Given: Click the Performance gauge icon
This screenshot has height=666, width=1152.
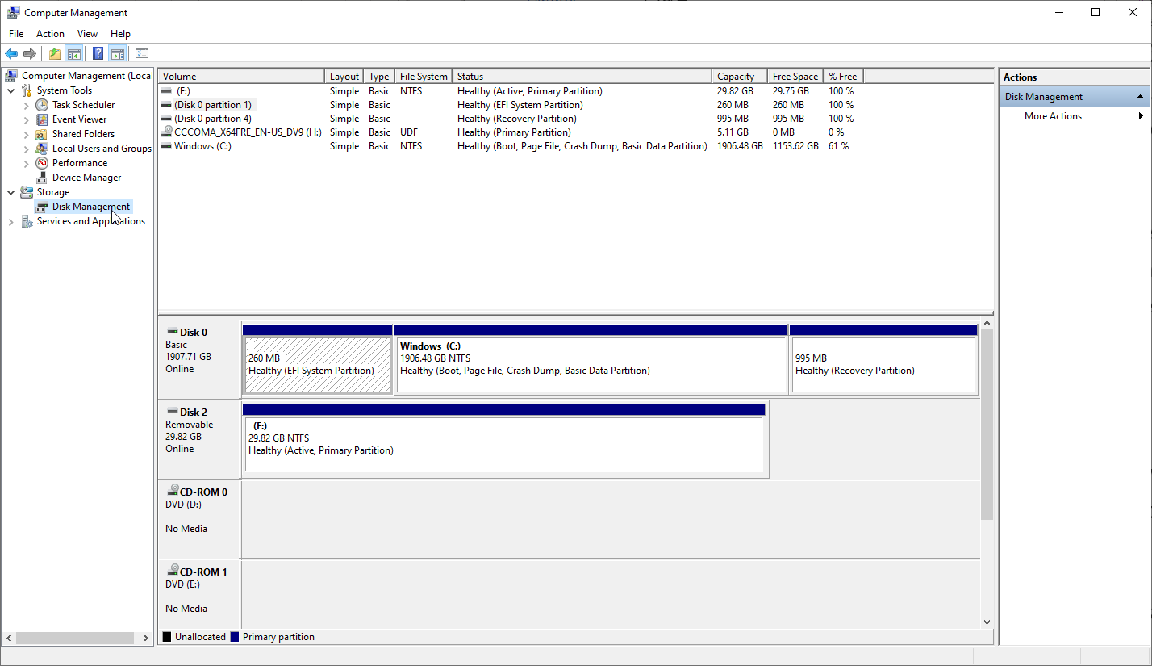Looking at the screenshot, I should pyautogui.click(x=42, y=163).
